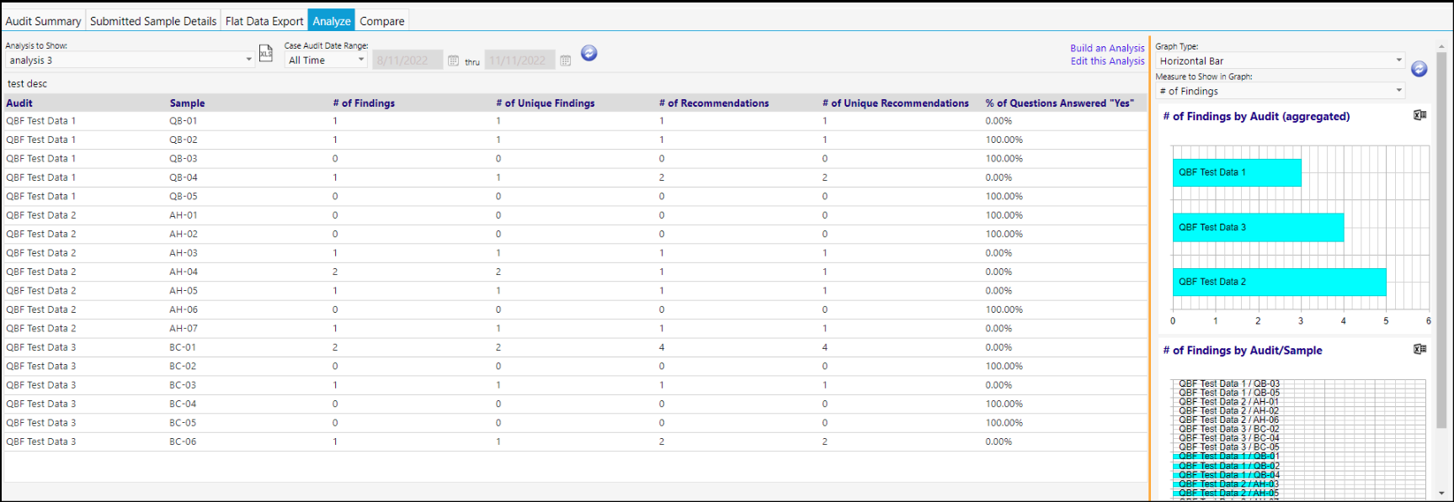The width and height of the screenshot is (1454, 502).
Task: Select the Analyze tab
Action: point(332,21)
